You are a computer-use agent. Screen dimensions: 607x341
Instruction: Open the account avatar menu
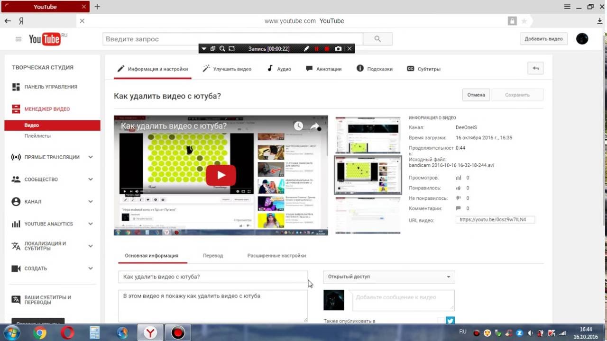point(582,39)
